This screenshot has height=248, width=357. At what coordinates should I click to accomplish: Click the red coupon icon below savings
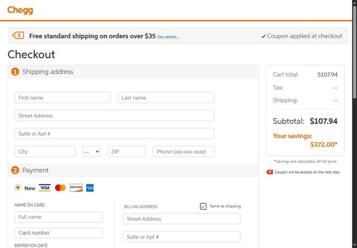(270, 172)
